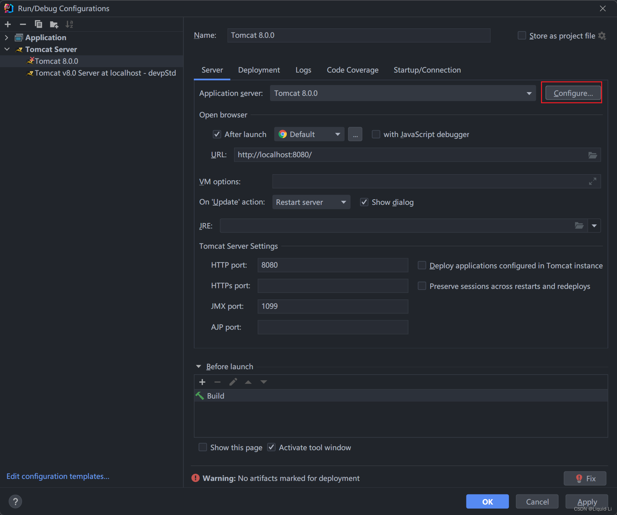The height and width of the screenshot is (515, 617).
Task: Select Tomcat 8.0.0 configuration in tree
Action: pyautogui.click(x=92, y=61)
